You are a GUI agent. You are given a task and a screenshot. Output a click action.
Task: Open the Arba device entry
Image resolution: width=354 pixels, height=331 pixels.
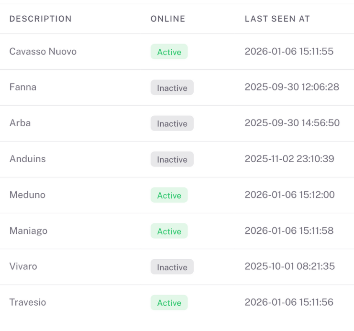tap(20, 123)
